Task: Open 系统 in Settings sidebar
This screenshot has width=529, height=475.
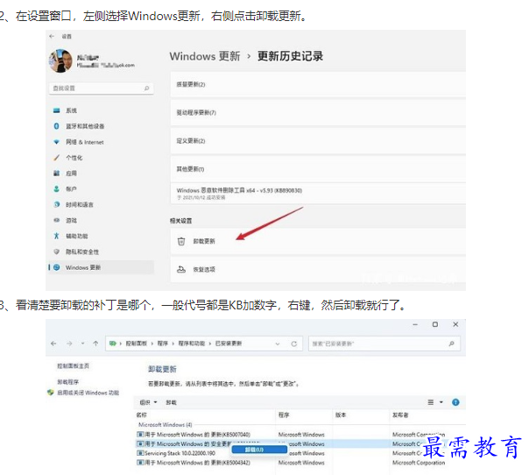Action: pos(71,110)
